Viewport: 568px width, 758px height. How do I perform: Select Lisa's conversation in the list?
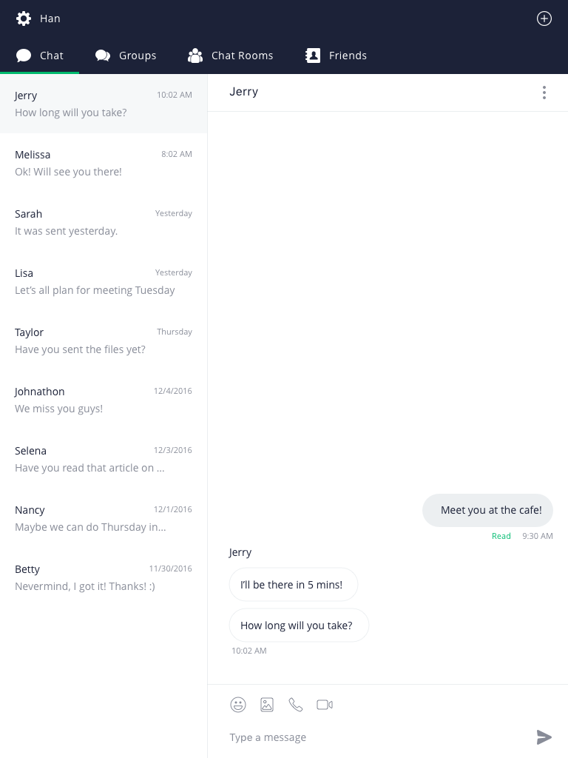coord(104,281)
